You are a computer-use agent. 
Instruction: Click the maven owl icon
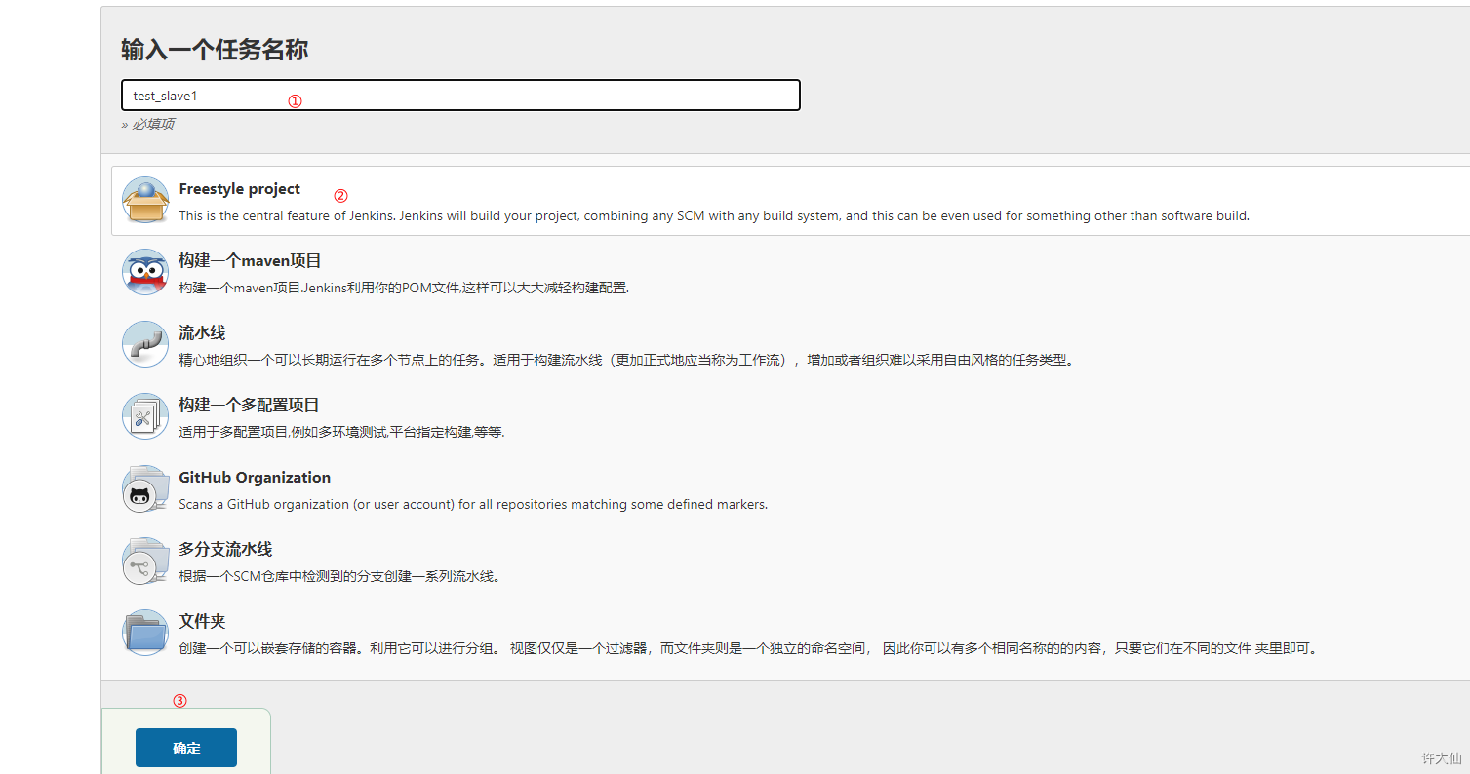(145, 272)
